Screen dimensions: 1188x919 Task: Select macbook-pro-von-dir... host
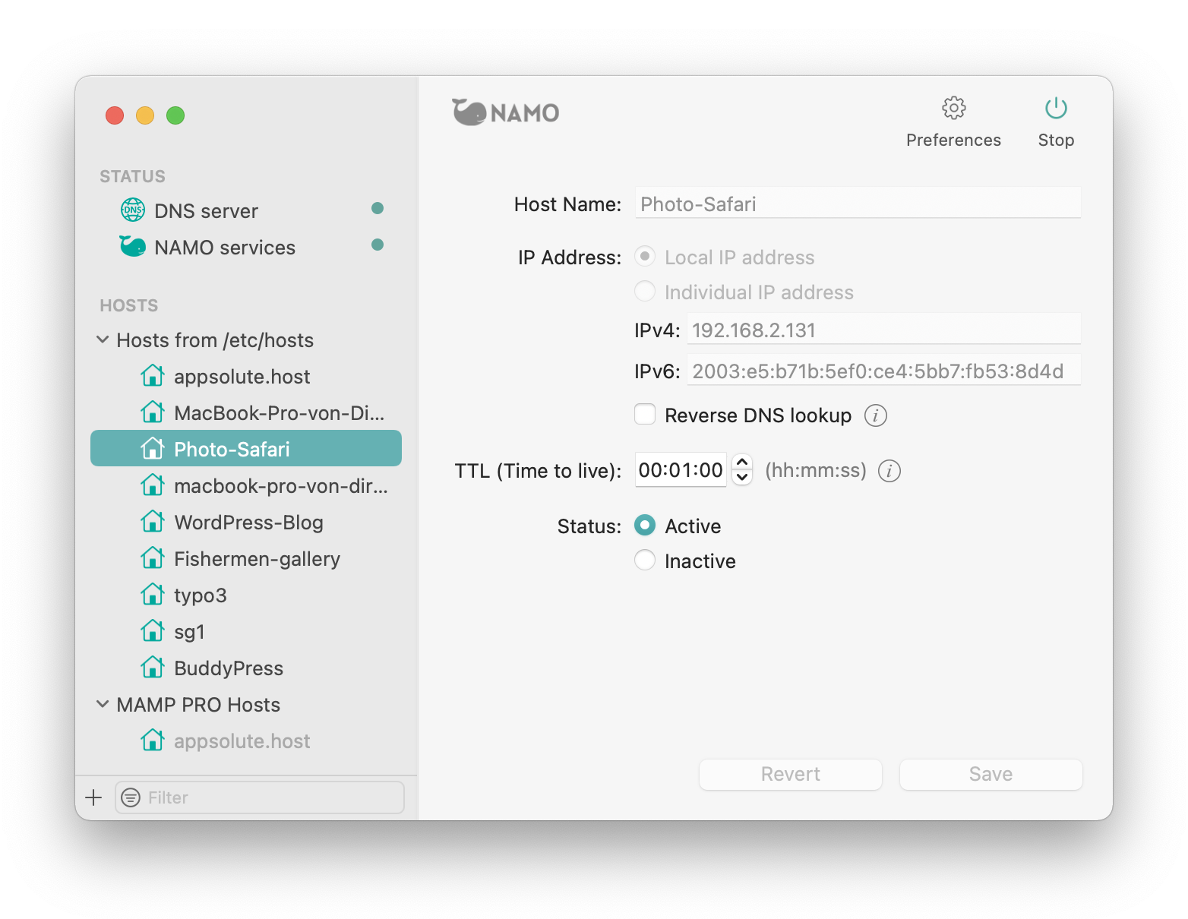[246, 485]
